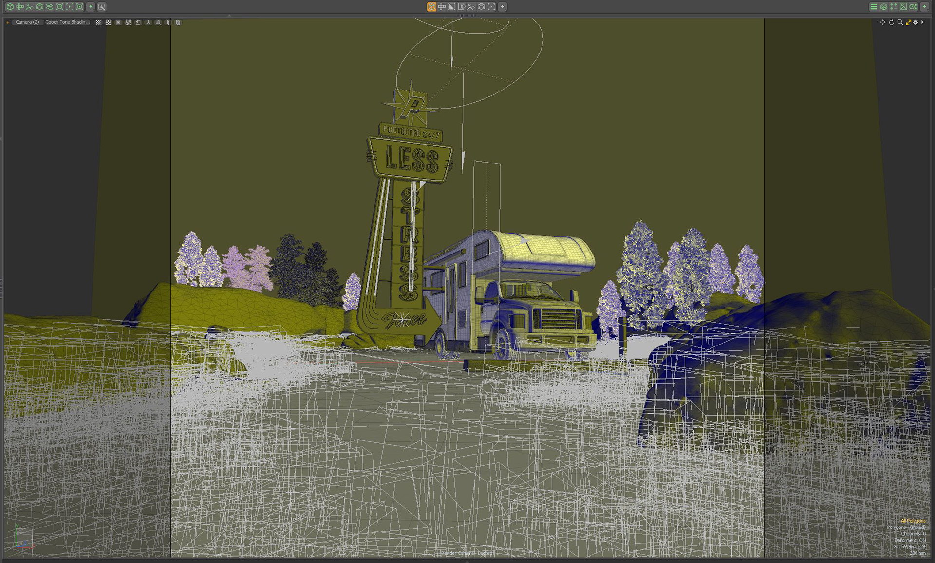Open the Gooch Tone Shading style dropdown
This screenshot has height=563, width=935.
[x=67, y=22]
